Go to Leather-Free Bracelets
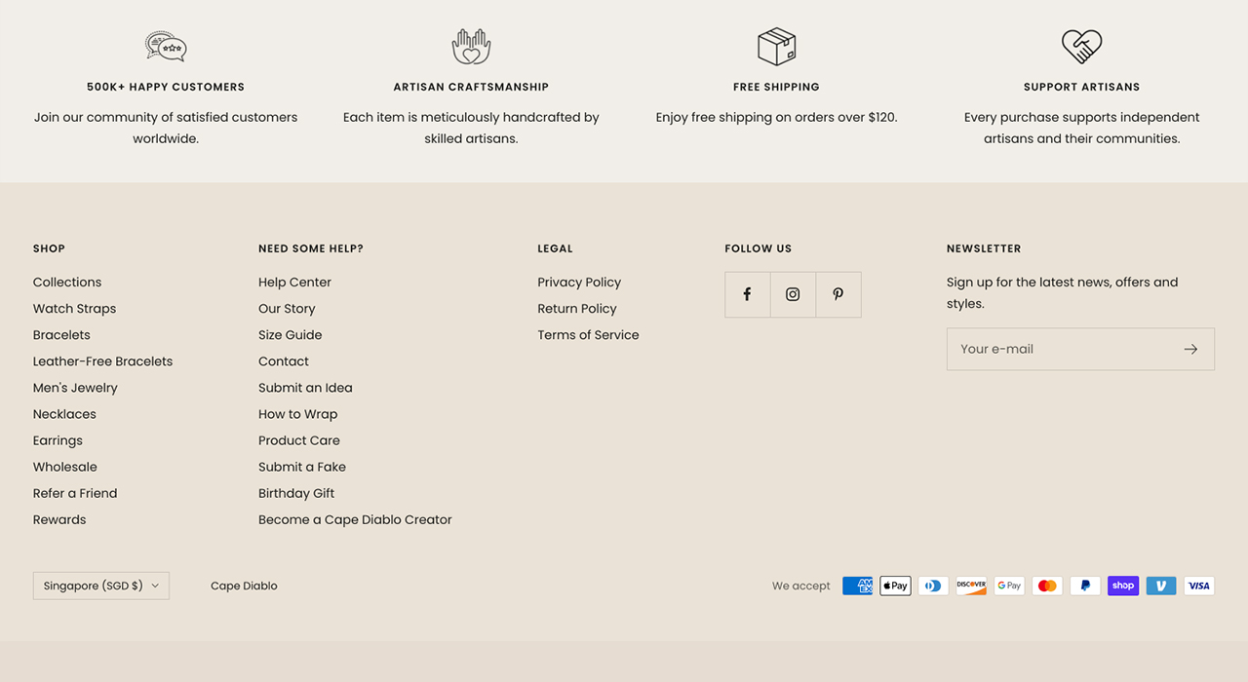 (x=102, y=361)
